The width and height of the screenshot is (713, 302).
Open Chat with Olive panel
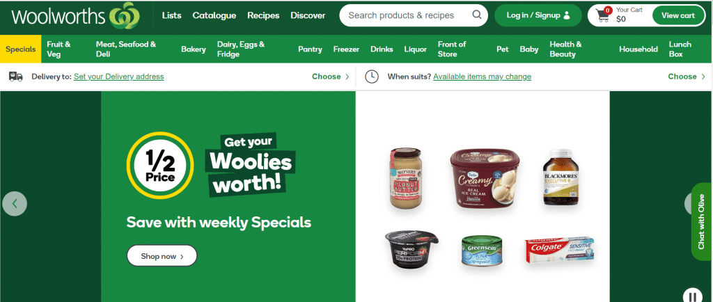point(702,221)
